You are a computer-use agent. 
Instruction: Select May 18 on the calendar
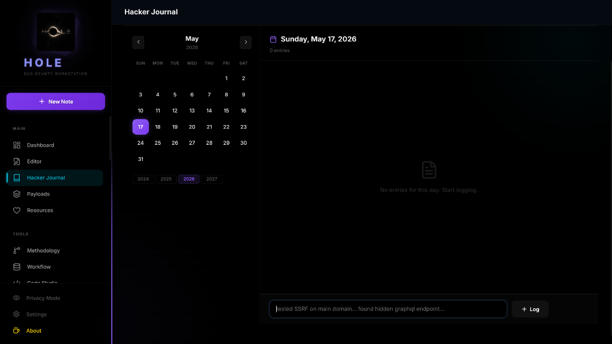158,127
